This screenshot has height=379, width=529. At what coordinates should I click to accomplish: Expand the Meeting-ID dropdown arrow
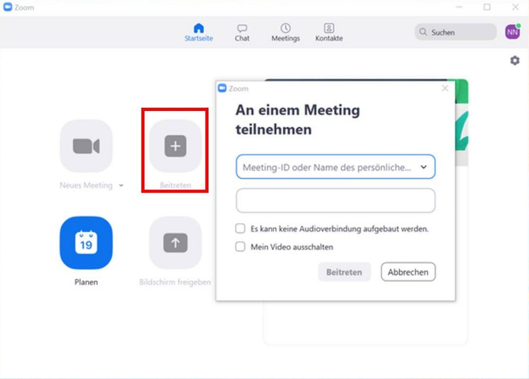[x=423, y=167]
